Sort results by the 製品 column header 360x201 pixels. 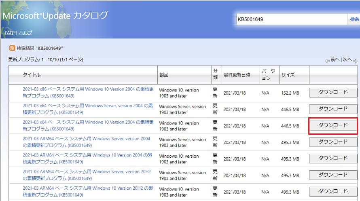[163, 75]
